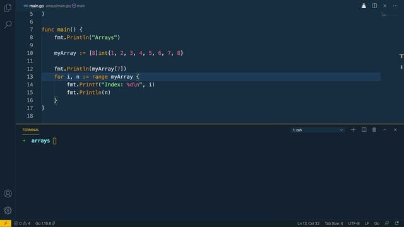
Task: Maximize the terminal panel with chevron up
Action: point(384,130)
